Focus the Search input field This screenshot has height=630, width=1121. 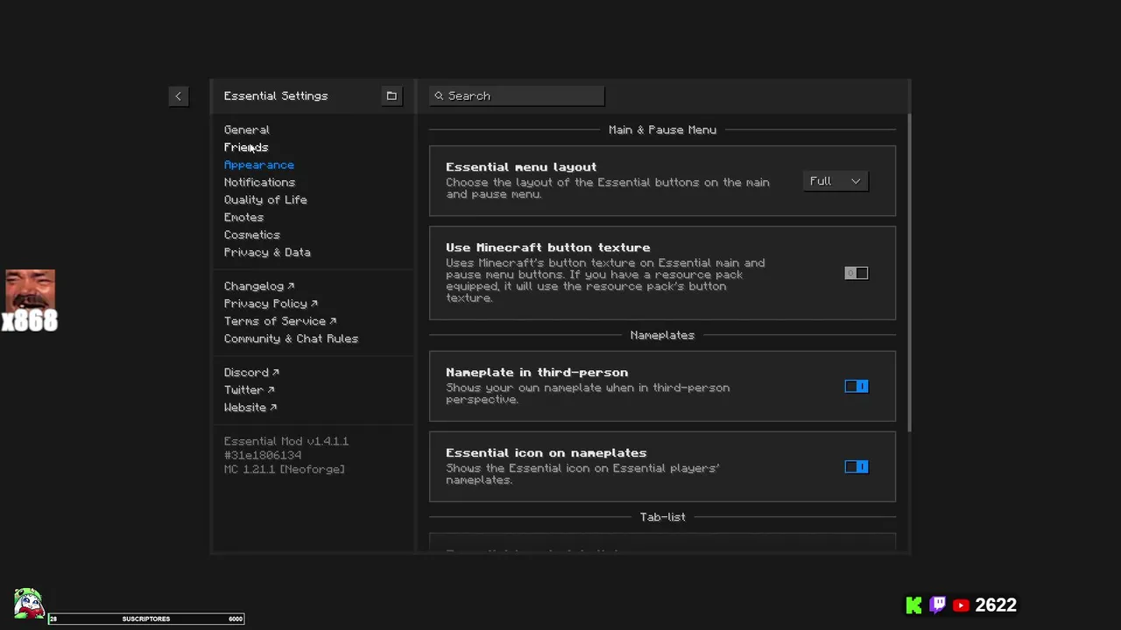(517, 96)
